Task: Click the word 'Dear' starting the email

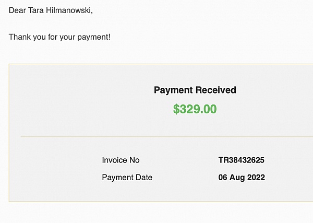Action: 17,10
